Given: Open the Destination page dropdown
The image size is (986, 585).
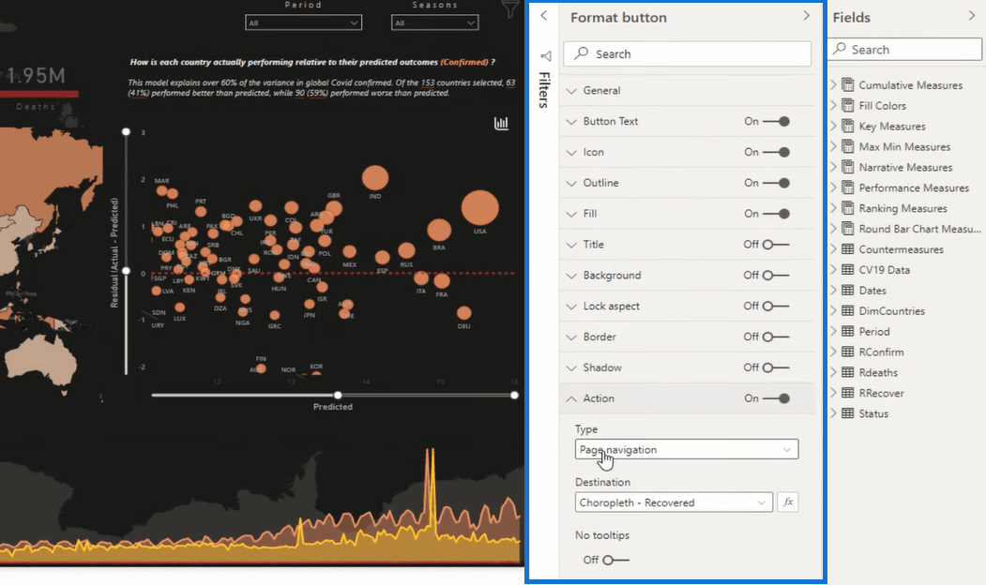Looking at the screenshot, I should pyautogui.click(x=674, y=502).
